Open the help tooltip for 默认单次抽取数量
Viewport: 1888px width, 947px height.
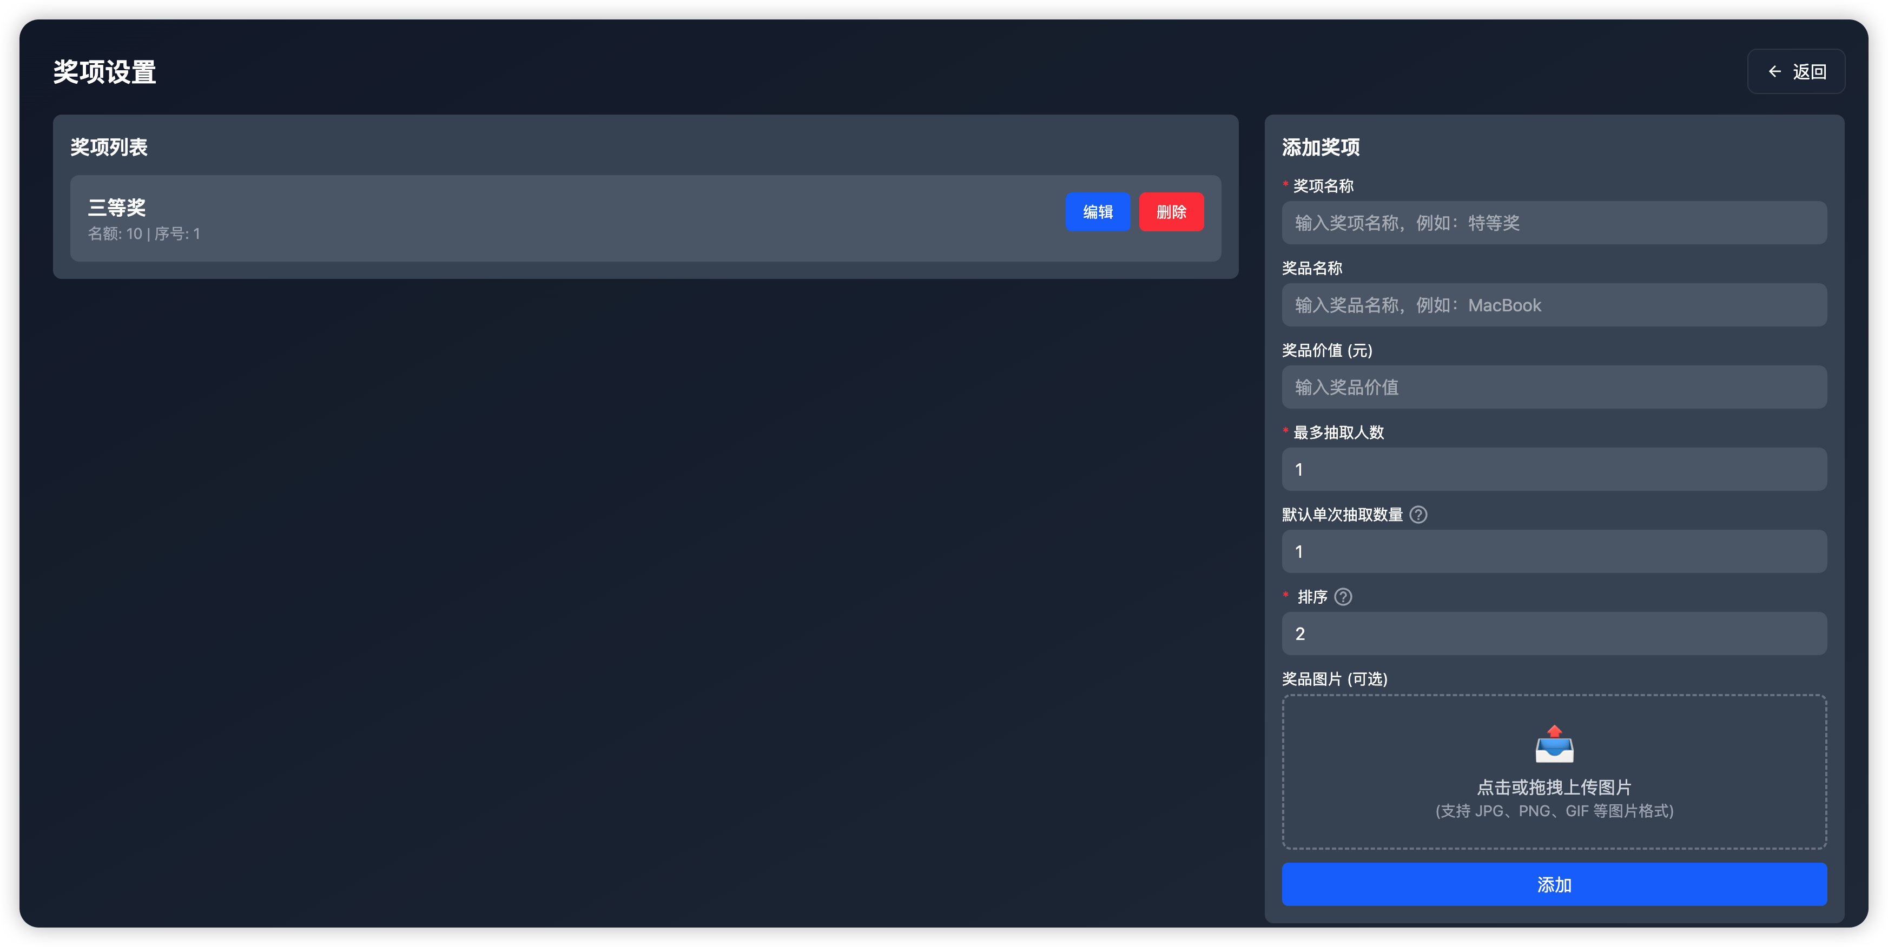(x=1419, y=515)
